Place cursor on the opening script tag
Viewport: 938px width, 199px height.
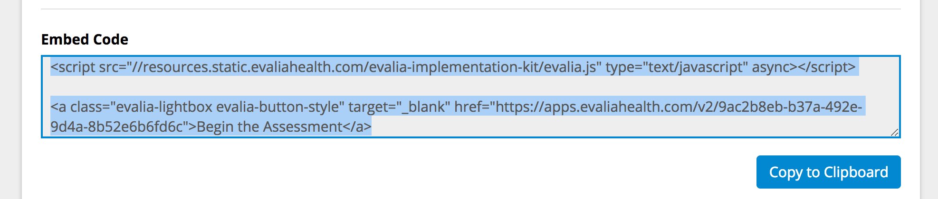[73, 67]
